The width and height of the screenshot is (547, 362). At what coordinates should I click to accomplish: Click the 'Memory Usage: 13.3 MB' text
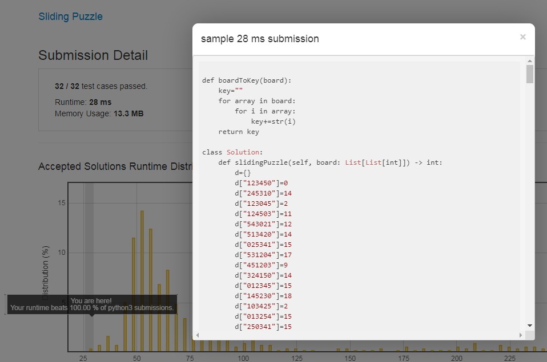pyautogui.click(x=99, y=113)
